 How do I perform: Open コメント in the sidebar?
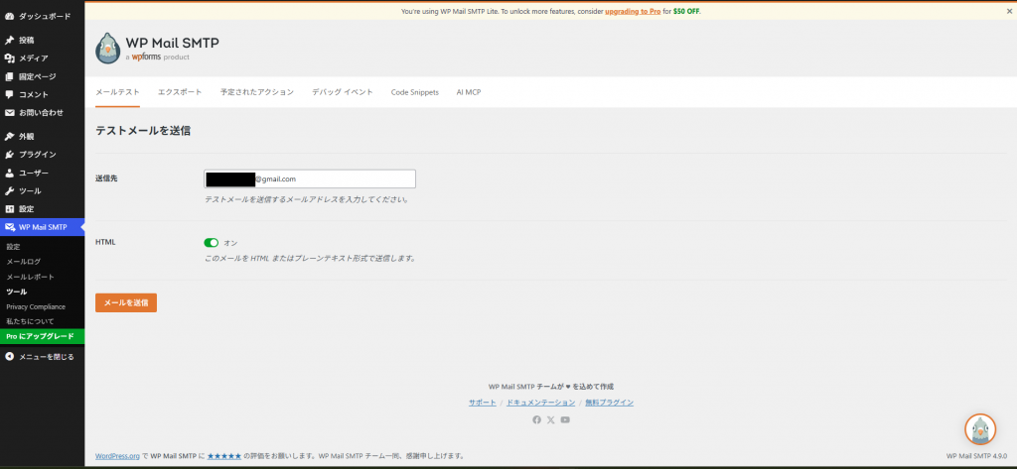coord(33,94)
